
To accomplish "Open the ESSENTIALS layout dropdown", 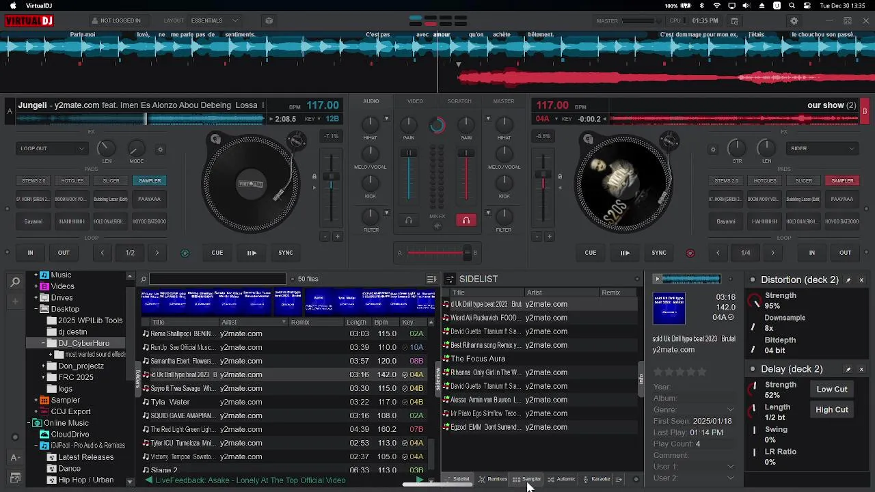I will tap(215, 20).
